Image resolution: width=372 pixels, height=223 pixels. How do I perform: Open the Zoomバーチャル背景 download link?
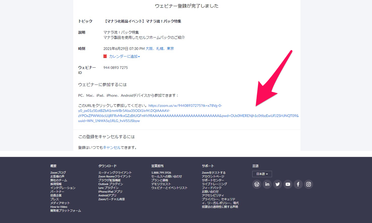click(112, 199)
